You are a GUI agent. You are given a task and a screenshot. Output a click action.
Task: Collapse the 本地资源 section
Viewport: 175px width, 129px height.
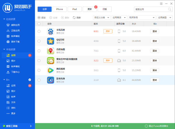click(x=4, y=49)
